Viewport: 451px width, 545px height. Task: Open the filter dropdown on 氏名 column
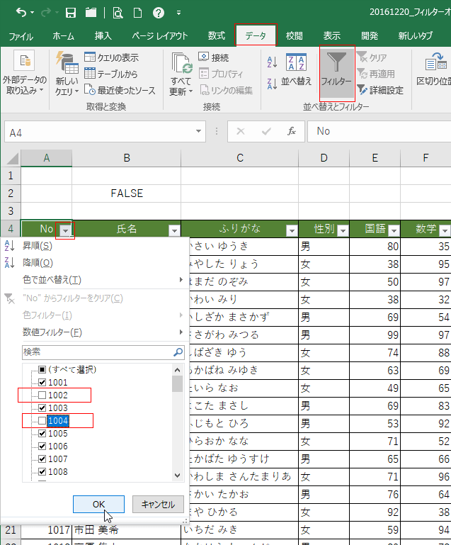173,230
